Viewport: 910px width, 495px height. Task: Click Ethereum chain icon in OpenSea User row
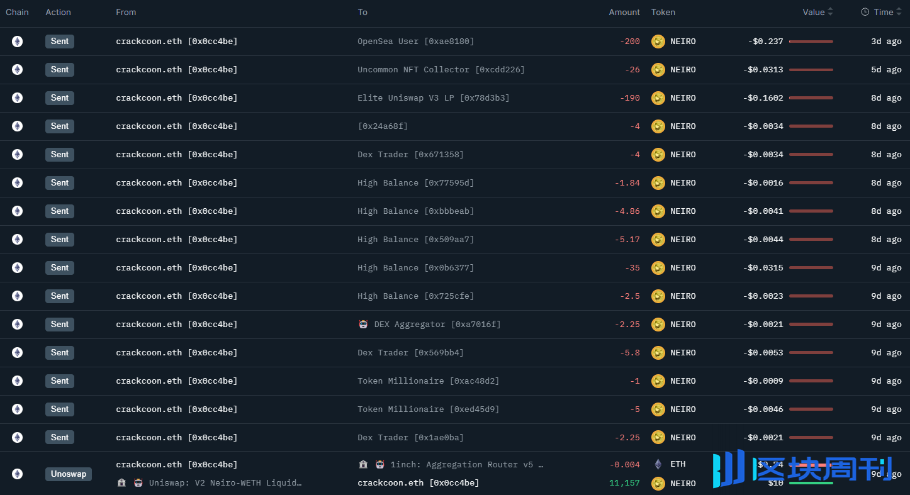[17, 42]
